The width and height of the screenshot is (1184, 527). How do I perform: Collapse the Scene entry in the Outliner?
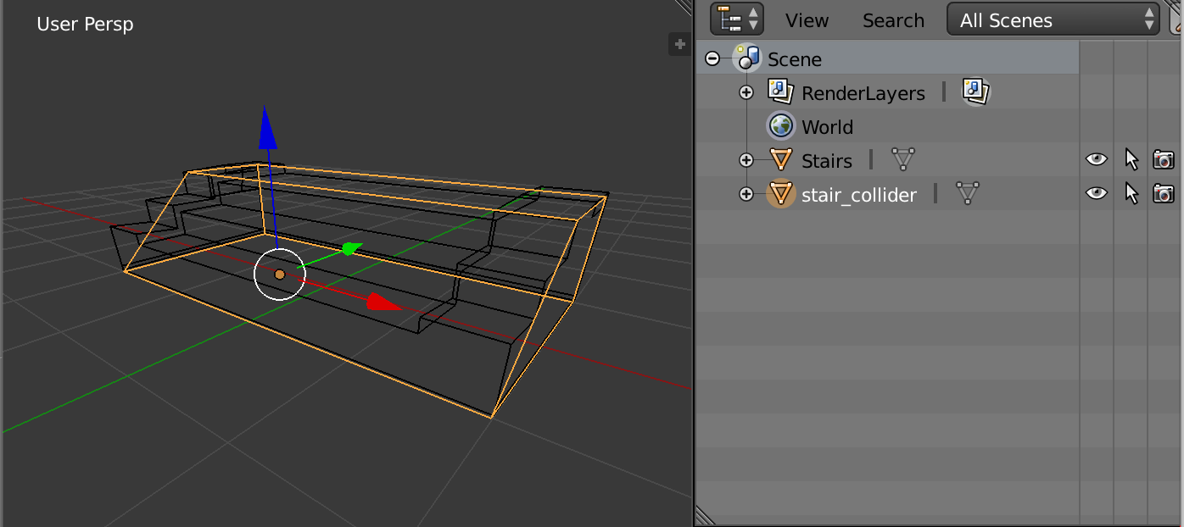[713, 58]
